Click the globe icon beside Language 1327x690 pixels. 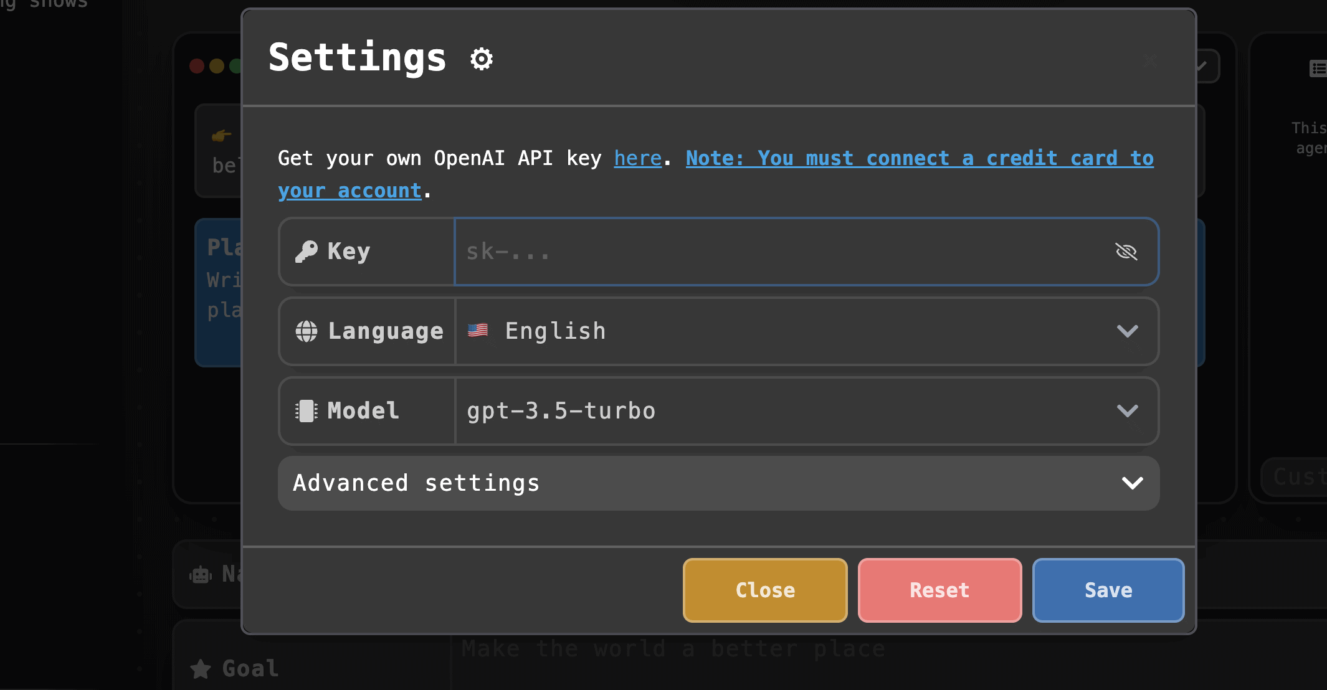[306, 331]
